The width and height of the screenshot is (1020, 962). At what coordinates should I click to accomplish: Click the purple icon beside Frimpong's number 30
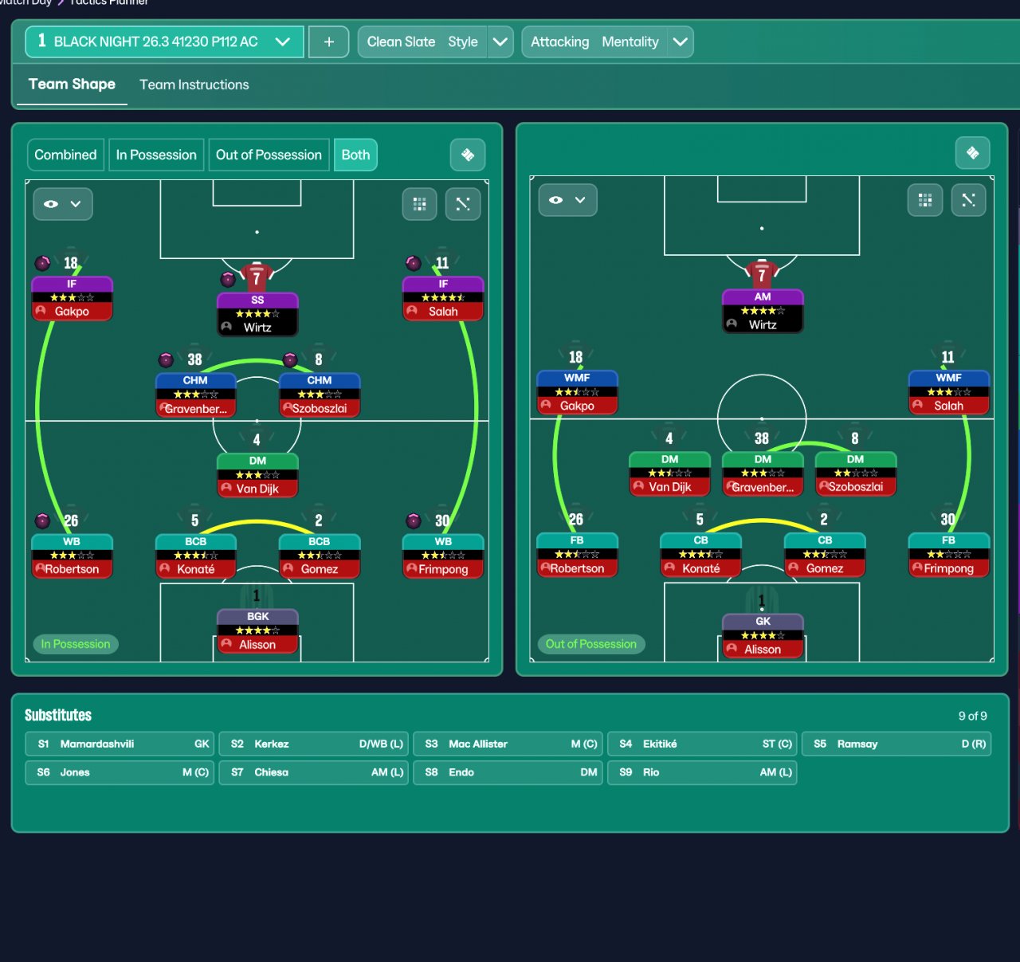414,520
